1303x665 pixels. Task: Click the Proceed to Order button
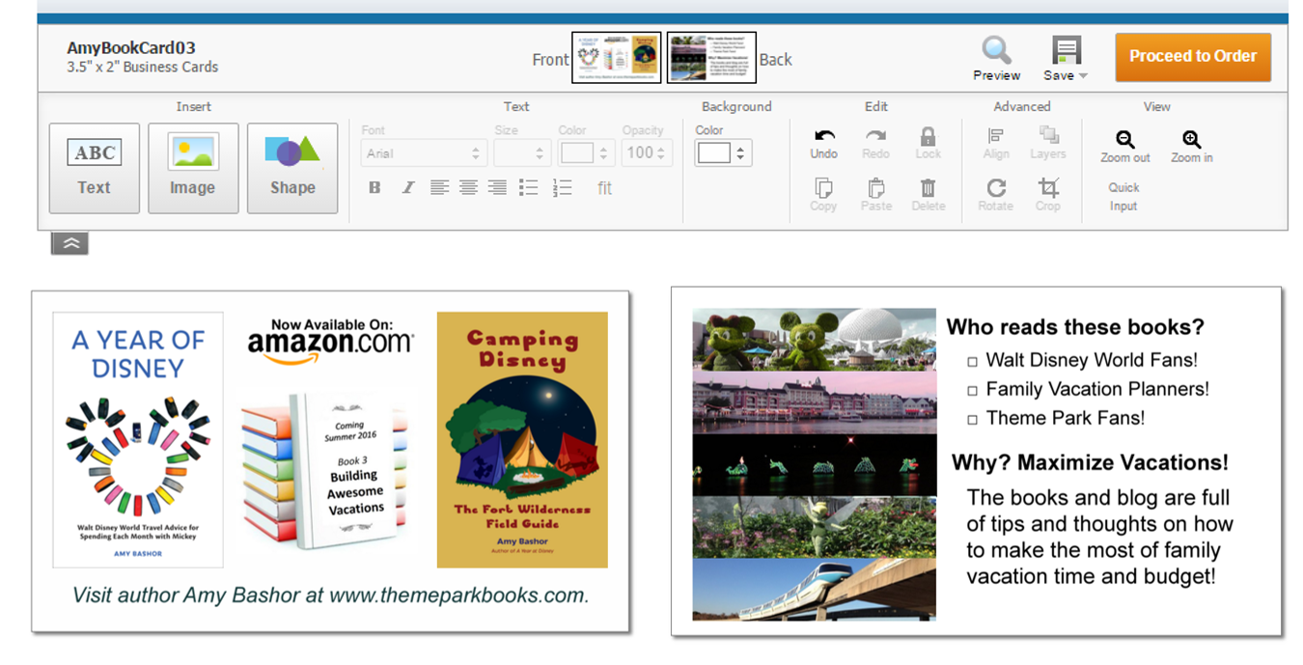1193,57
